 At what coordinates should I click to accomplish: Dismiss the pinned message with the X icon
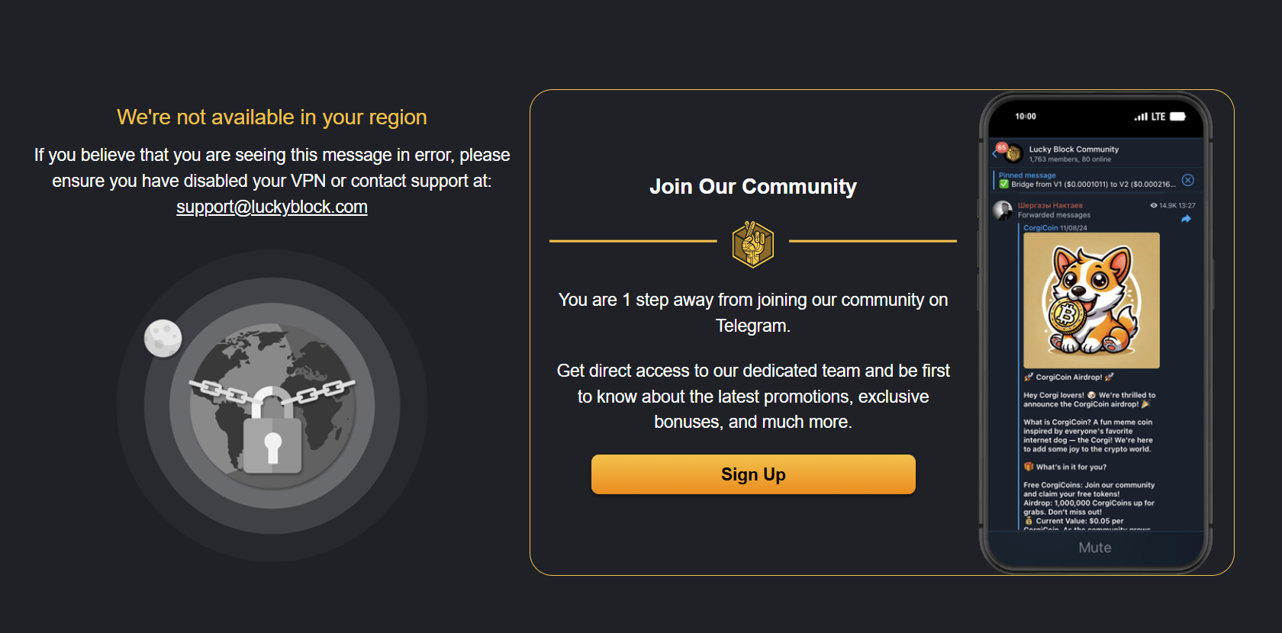[1188, 180]
